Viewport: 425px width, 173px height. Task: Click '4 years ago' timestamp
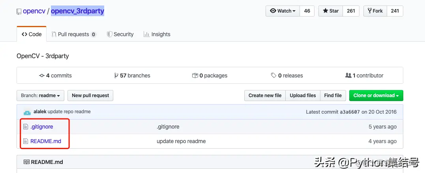[x=382, y=141]
